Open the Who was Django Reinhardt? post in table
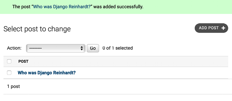The width and height of the screenshot is (232, 101). [x=47, y=73]
